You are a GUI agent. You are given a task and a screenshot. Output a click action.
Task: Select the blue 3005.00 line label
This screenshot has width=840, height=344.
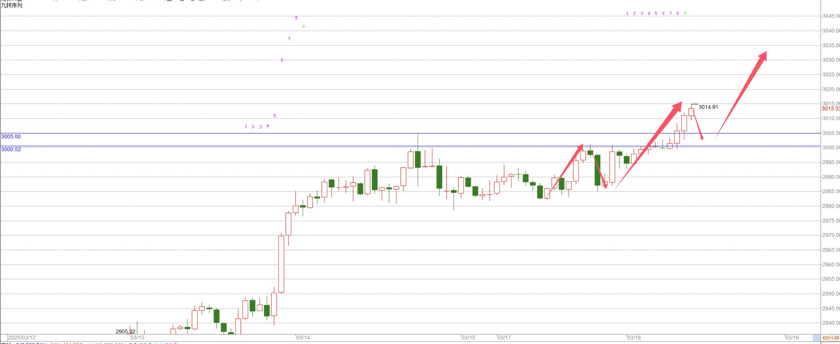tap(11, 137)
